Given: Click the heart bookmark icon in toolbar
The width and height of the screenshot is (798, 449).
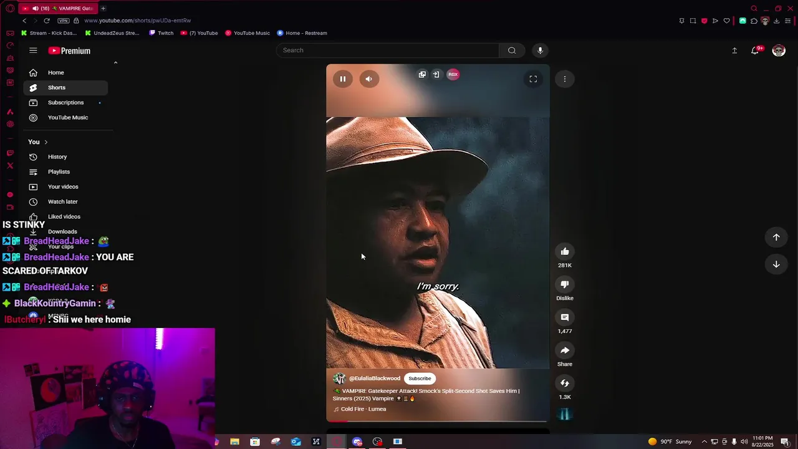Looking at the screenshot, I should pos(726,21).
